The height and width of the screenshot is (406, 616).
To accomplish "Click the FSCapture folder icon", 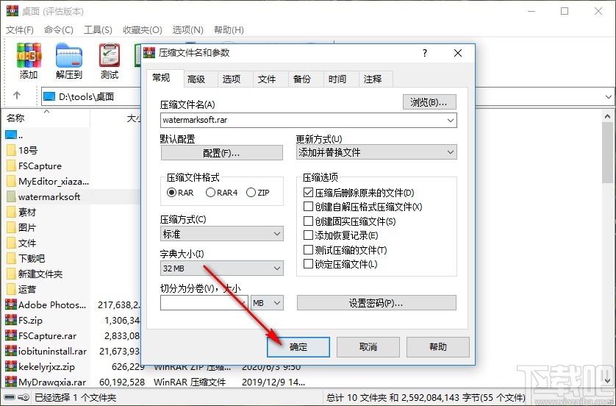I will (x=11, y=166).
